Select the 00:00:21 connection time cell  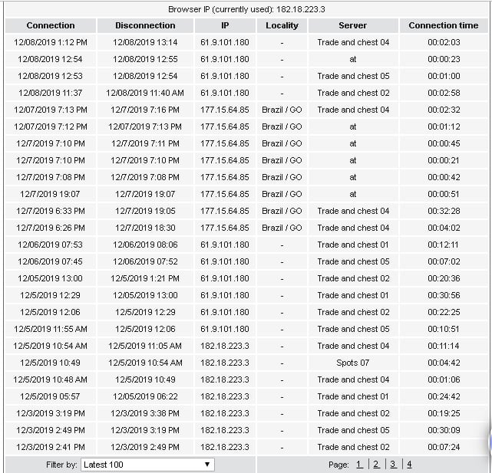pos(443,160)
